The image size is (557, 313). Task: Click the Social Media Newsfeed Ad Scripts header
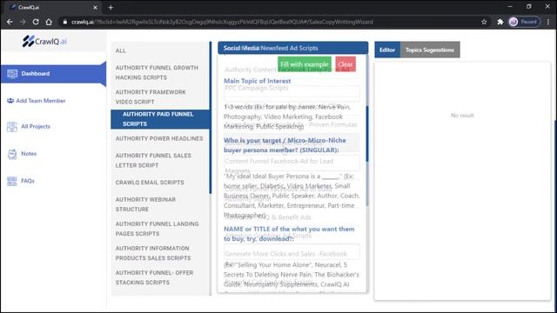coord(293,48)
